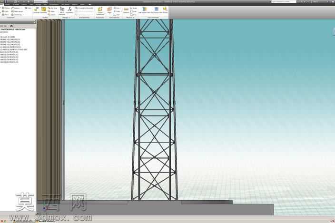Switch to the Manage ribbon tab

coord(39,4)
